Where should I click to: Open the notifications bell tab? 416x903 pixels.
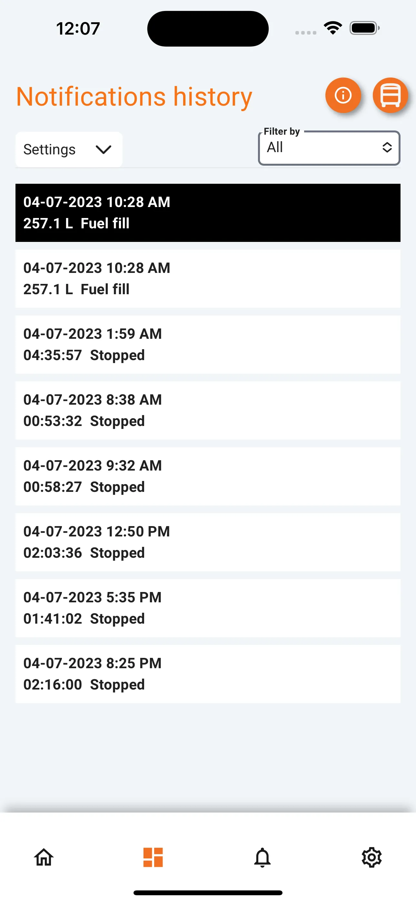[x=262, y=857]
